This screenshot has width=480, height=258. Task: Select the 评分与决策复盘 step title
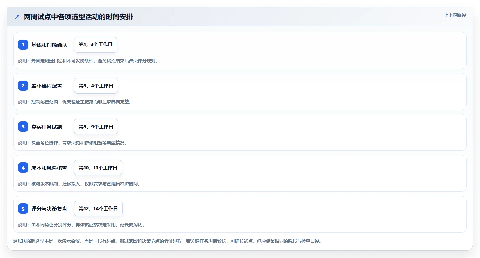click(x=49, y=209)
